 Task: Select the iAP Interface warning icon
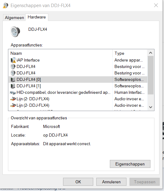pos(13,60)
